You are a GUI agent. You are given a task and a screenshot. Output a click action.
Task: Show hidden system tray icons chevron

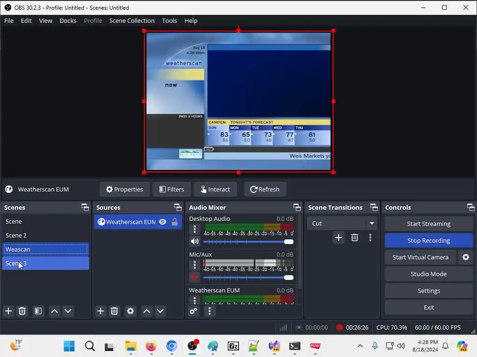tap(360, 346)
